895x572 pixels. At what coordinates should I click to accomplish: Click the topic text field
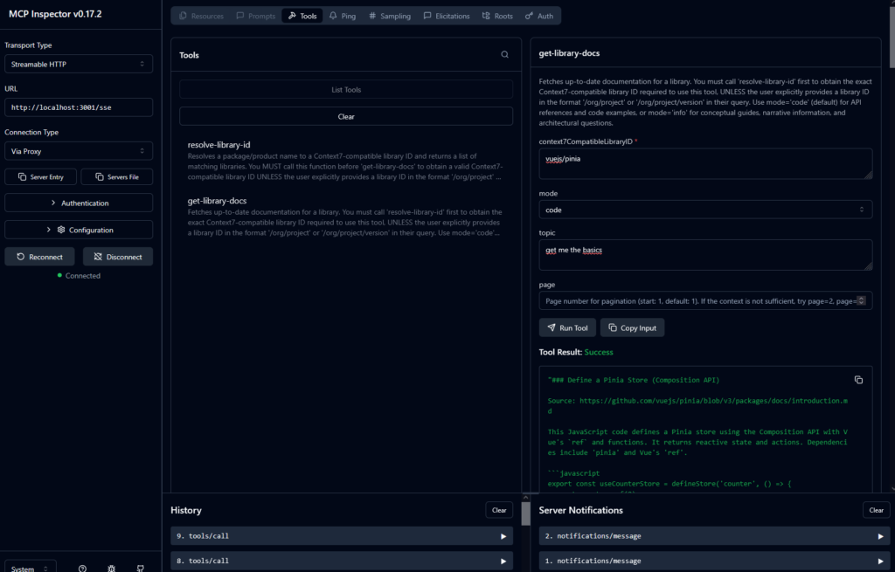[705, 255]
